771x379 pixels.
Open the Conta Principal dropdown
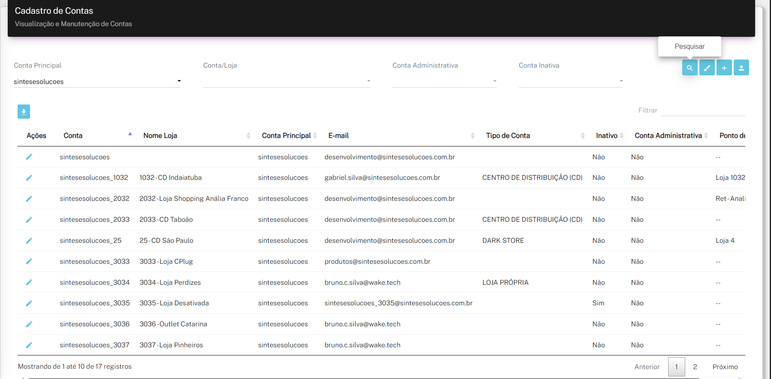tap(97, 81)
